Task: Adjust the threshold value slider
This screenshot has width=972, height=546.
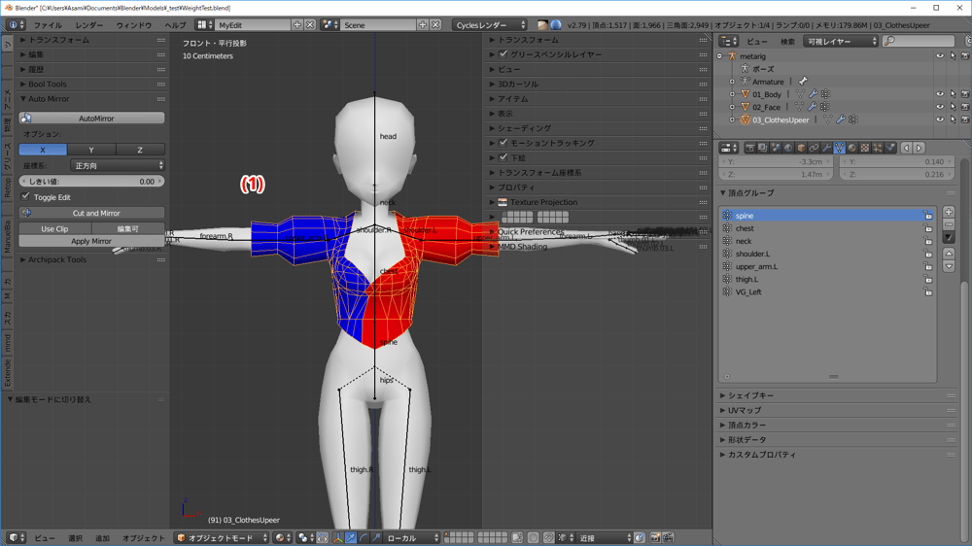Action: (91, 182)
